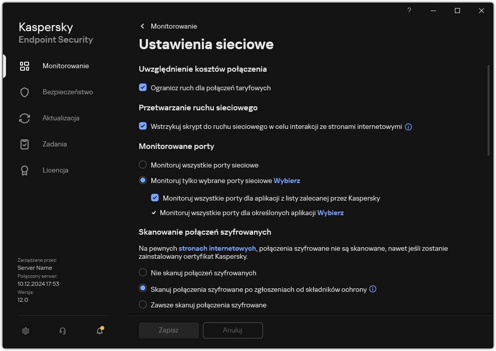
Task: Click the info icon next to script injection option
Action: (408, 127)
